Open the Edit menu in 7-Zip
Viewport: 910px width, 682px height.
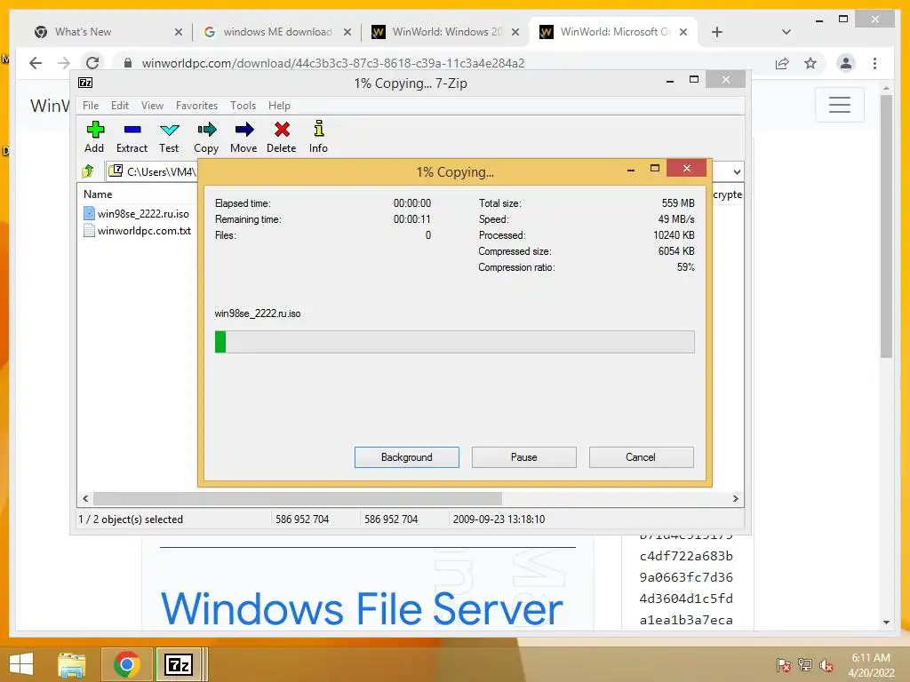click(x=120, y=106)
